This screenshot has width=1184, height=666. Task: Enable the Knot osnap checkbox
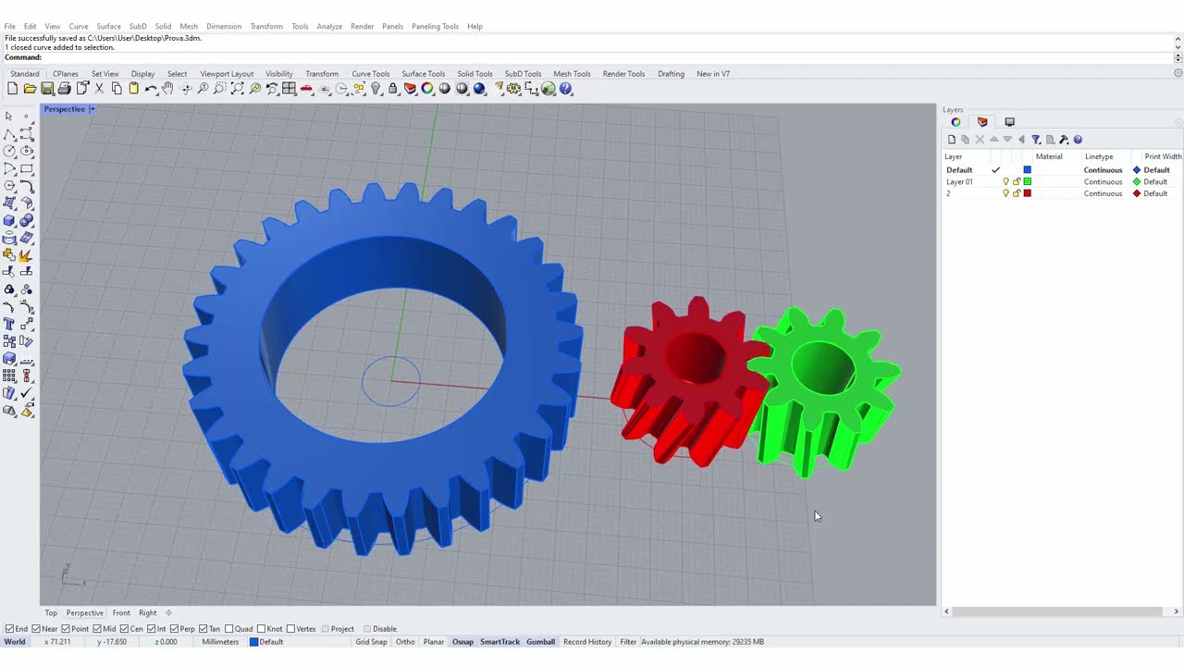click(261, 629)
